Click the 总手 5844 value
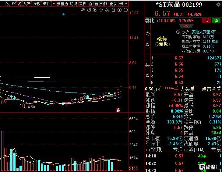222x172 pixels. [178, 116]
